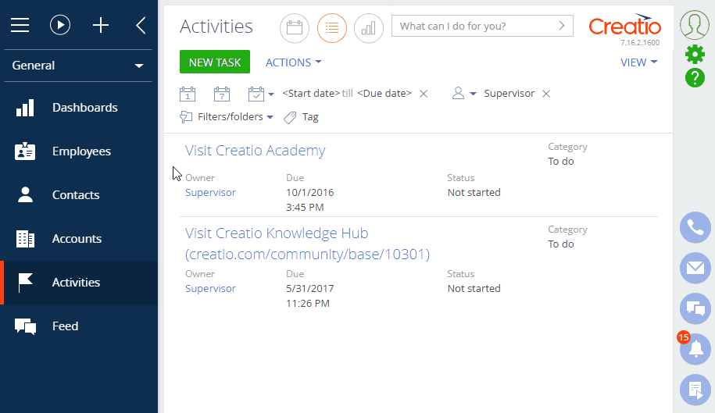Viewport: 715px width, 413px height.
Task: Open Accounts section
Action: tap(79, 239)
